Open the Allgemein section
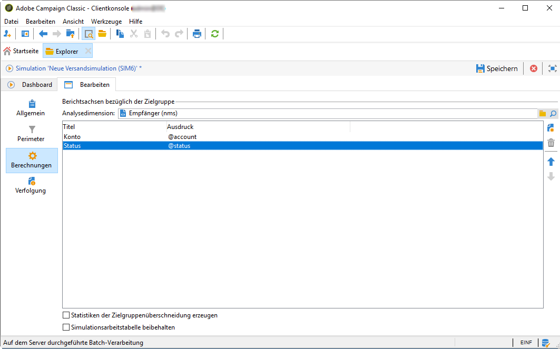560x349 pixels. pos(31,108)
